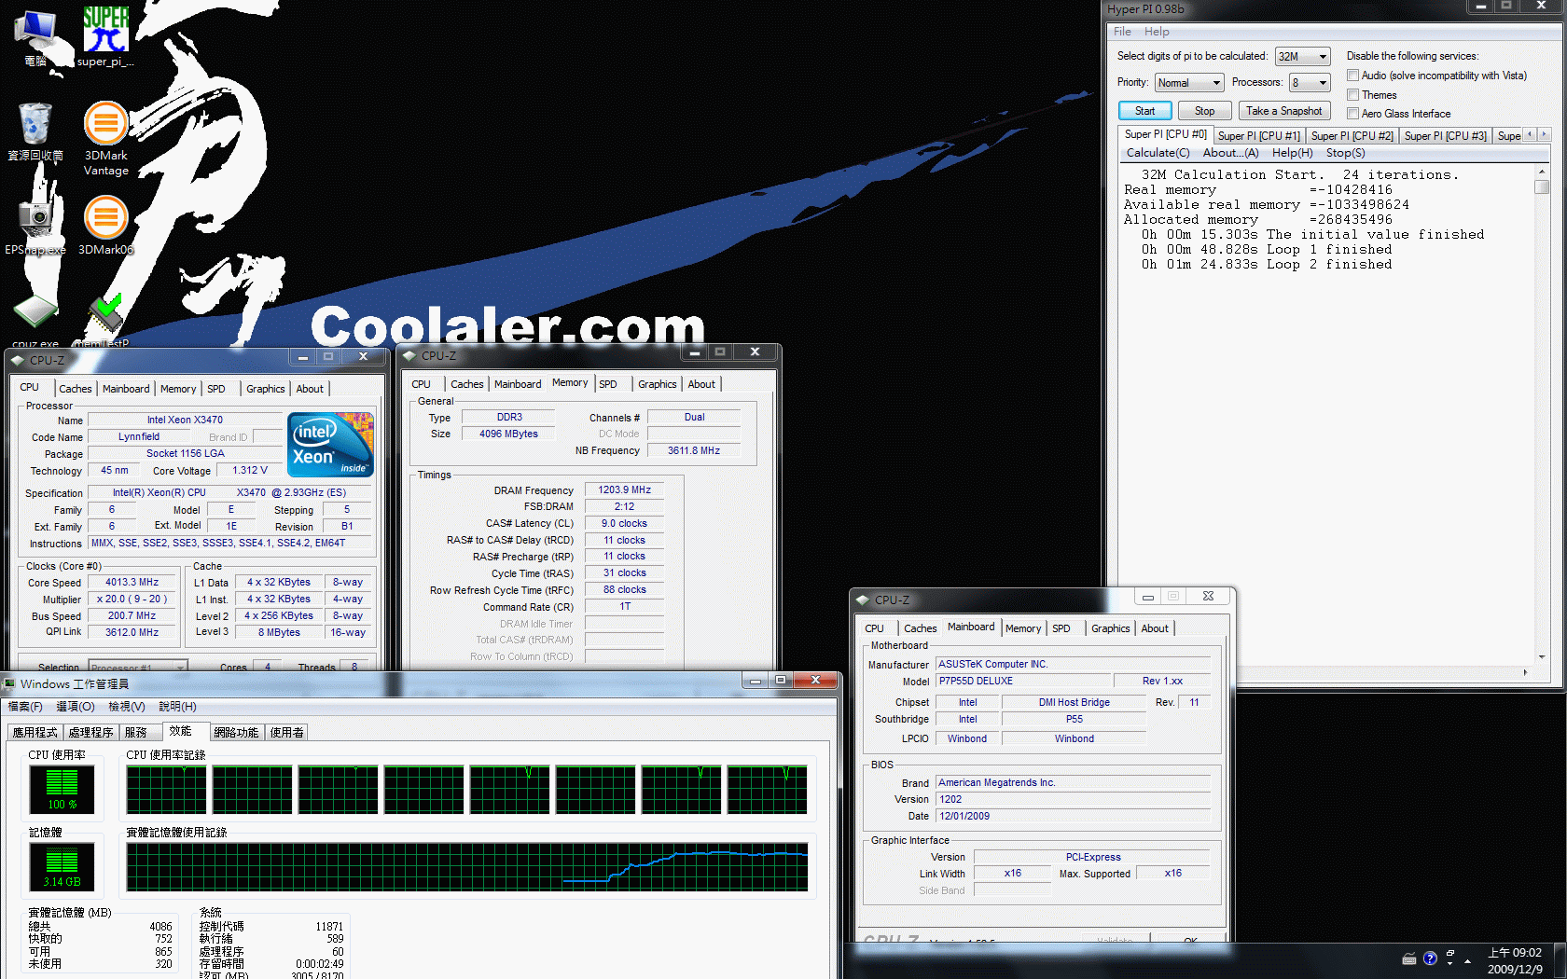Screen dimensions: 1567x979
Task: Click the memory 3.14 GB meter
Action: coord(62,866)
